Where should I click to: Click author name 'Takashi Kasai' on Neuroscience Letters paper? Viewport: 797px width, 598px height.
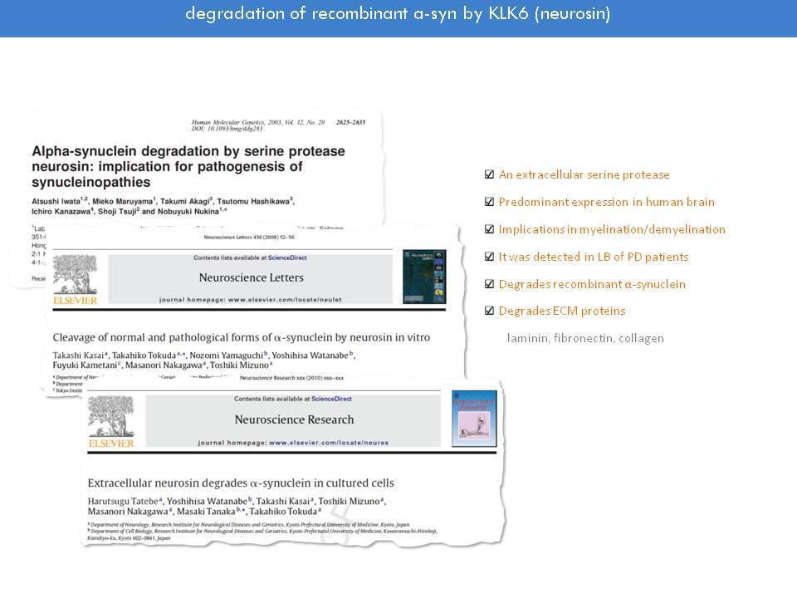(x=78, y=355)
